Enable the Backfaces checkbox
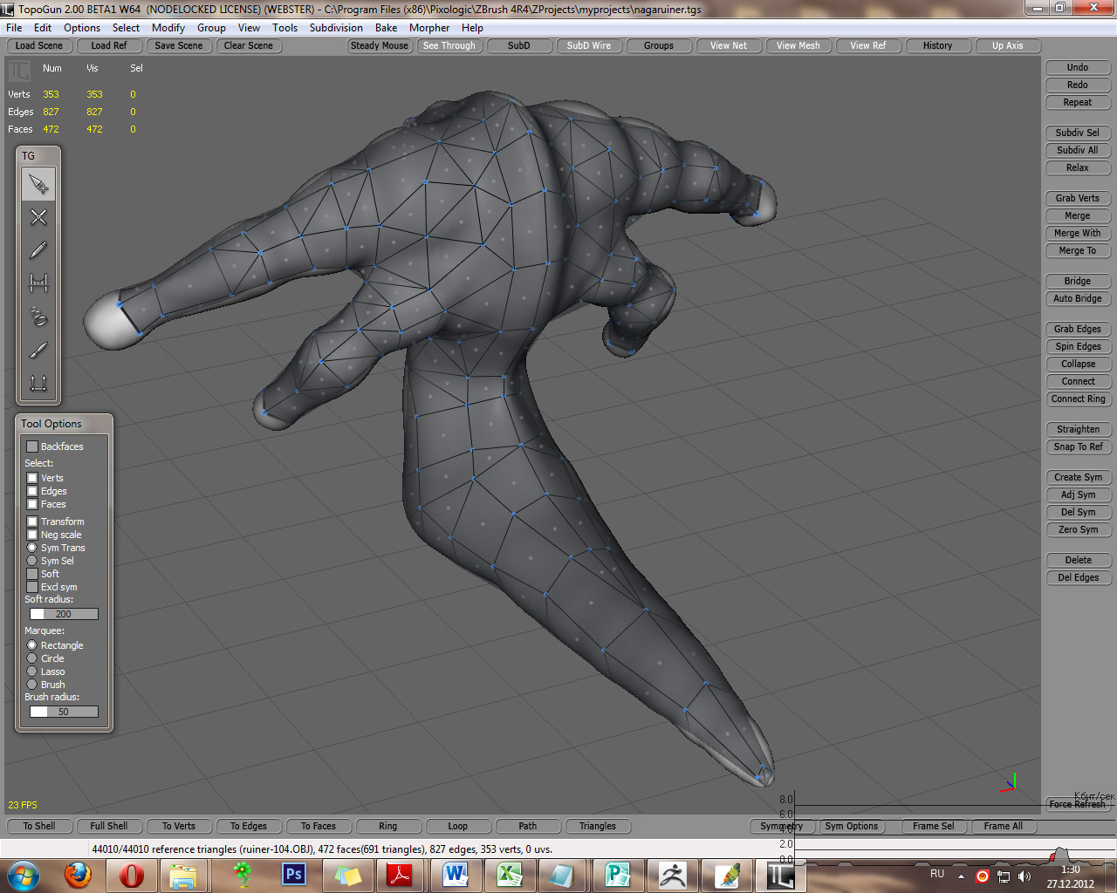Image resolution: width=1117 pixels, height=893 pixels. pos(32,446)
